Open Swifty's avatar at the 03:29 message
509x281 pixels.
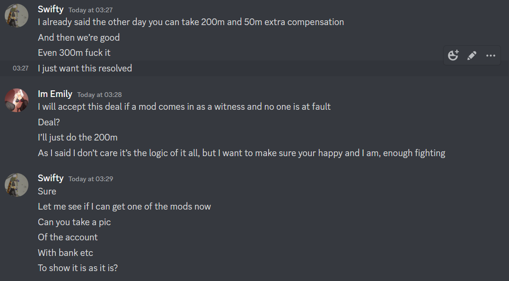pos(17,185)
